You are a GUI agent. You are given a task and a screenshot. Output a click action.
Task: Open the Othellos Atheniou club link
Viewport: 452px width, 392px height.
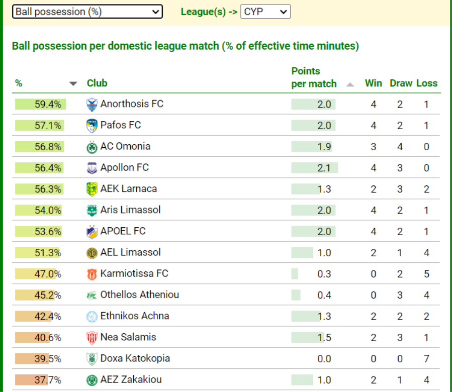point(139,295)
